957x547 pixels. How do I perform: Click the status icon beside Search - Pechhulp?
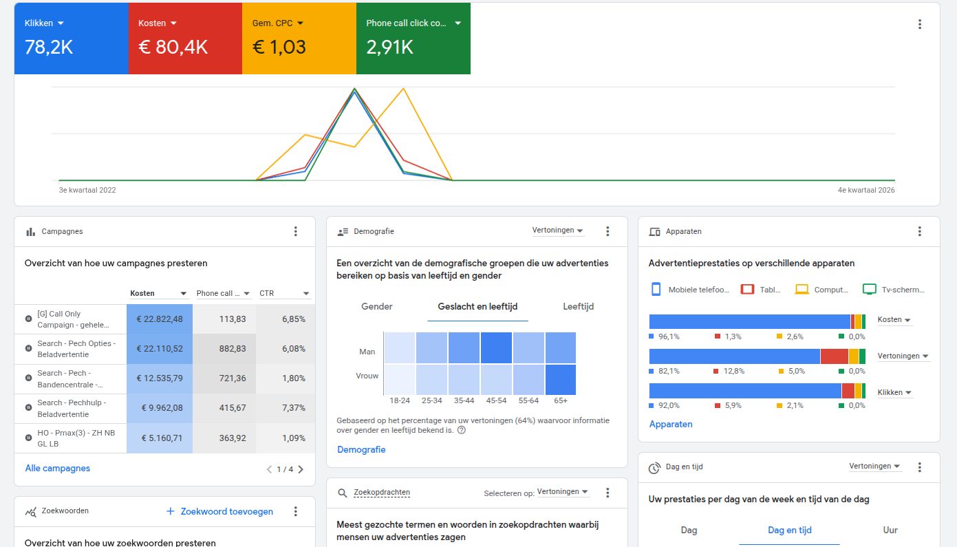pos(28,408)
